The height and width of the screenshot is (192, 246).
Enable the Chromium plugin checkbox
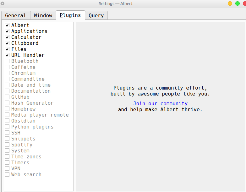(7, 73)
